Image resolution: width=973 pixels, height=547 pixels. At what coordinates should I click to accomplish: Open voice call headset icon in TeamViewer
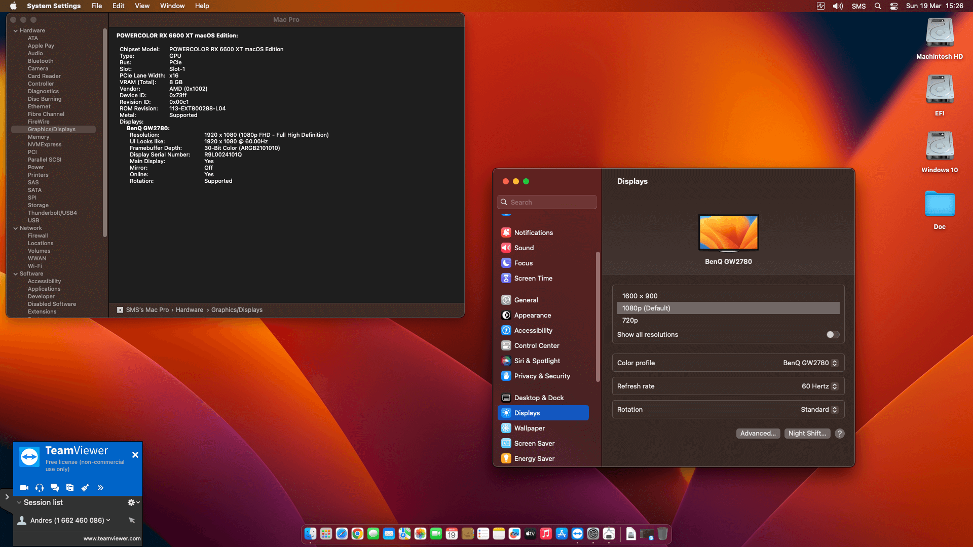(39, 488)
